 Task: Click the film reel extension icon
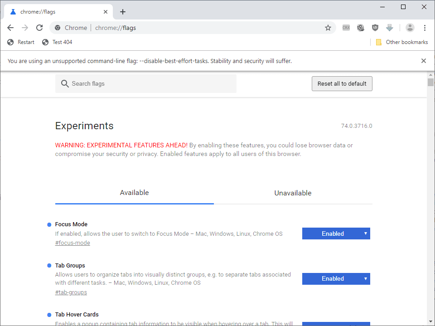coord(360,28)
